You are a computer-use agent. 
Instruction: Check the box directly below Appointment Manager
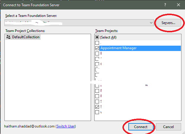click(x=97, y=53)
